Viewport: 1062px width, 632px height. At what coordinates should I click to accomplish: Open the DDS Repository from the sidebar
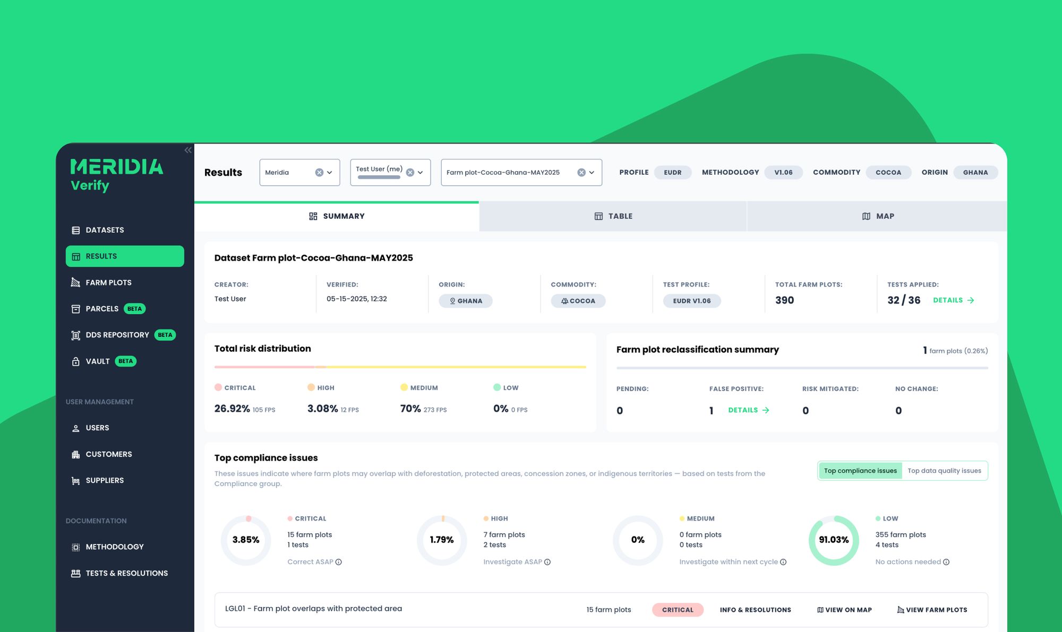tap(117, 335)
